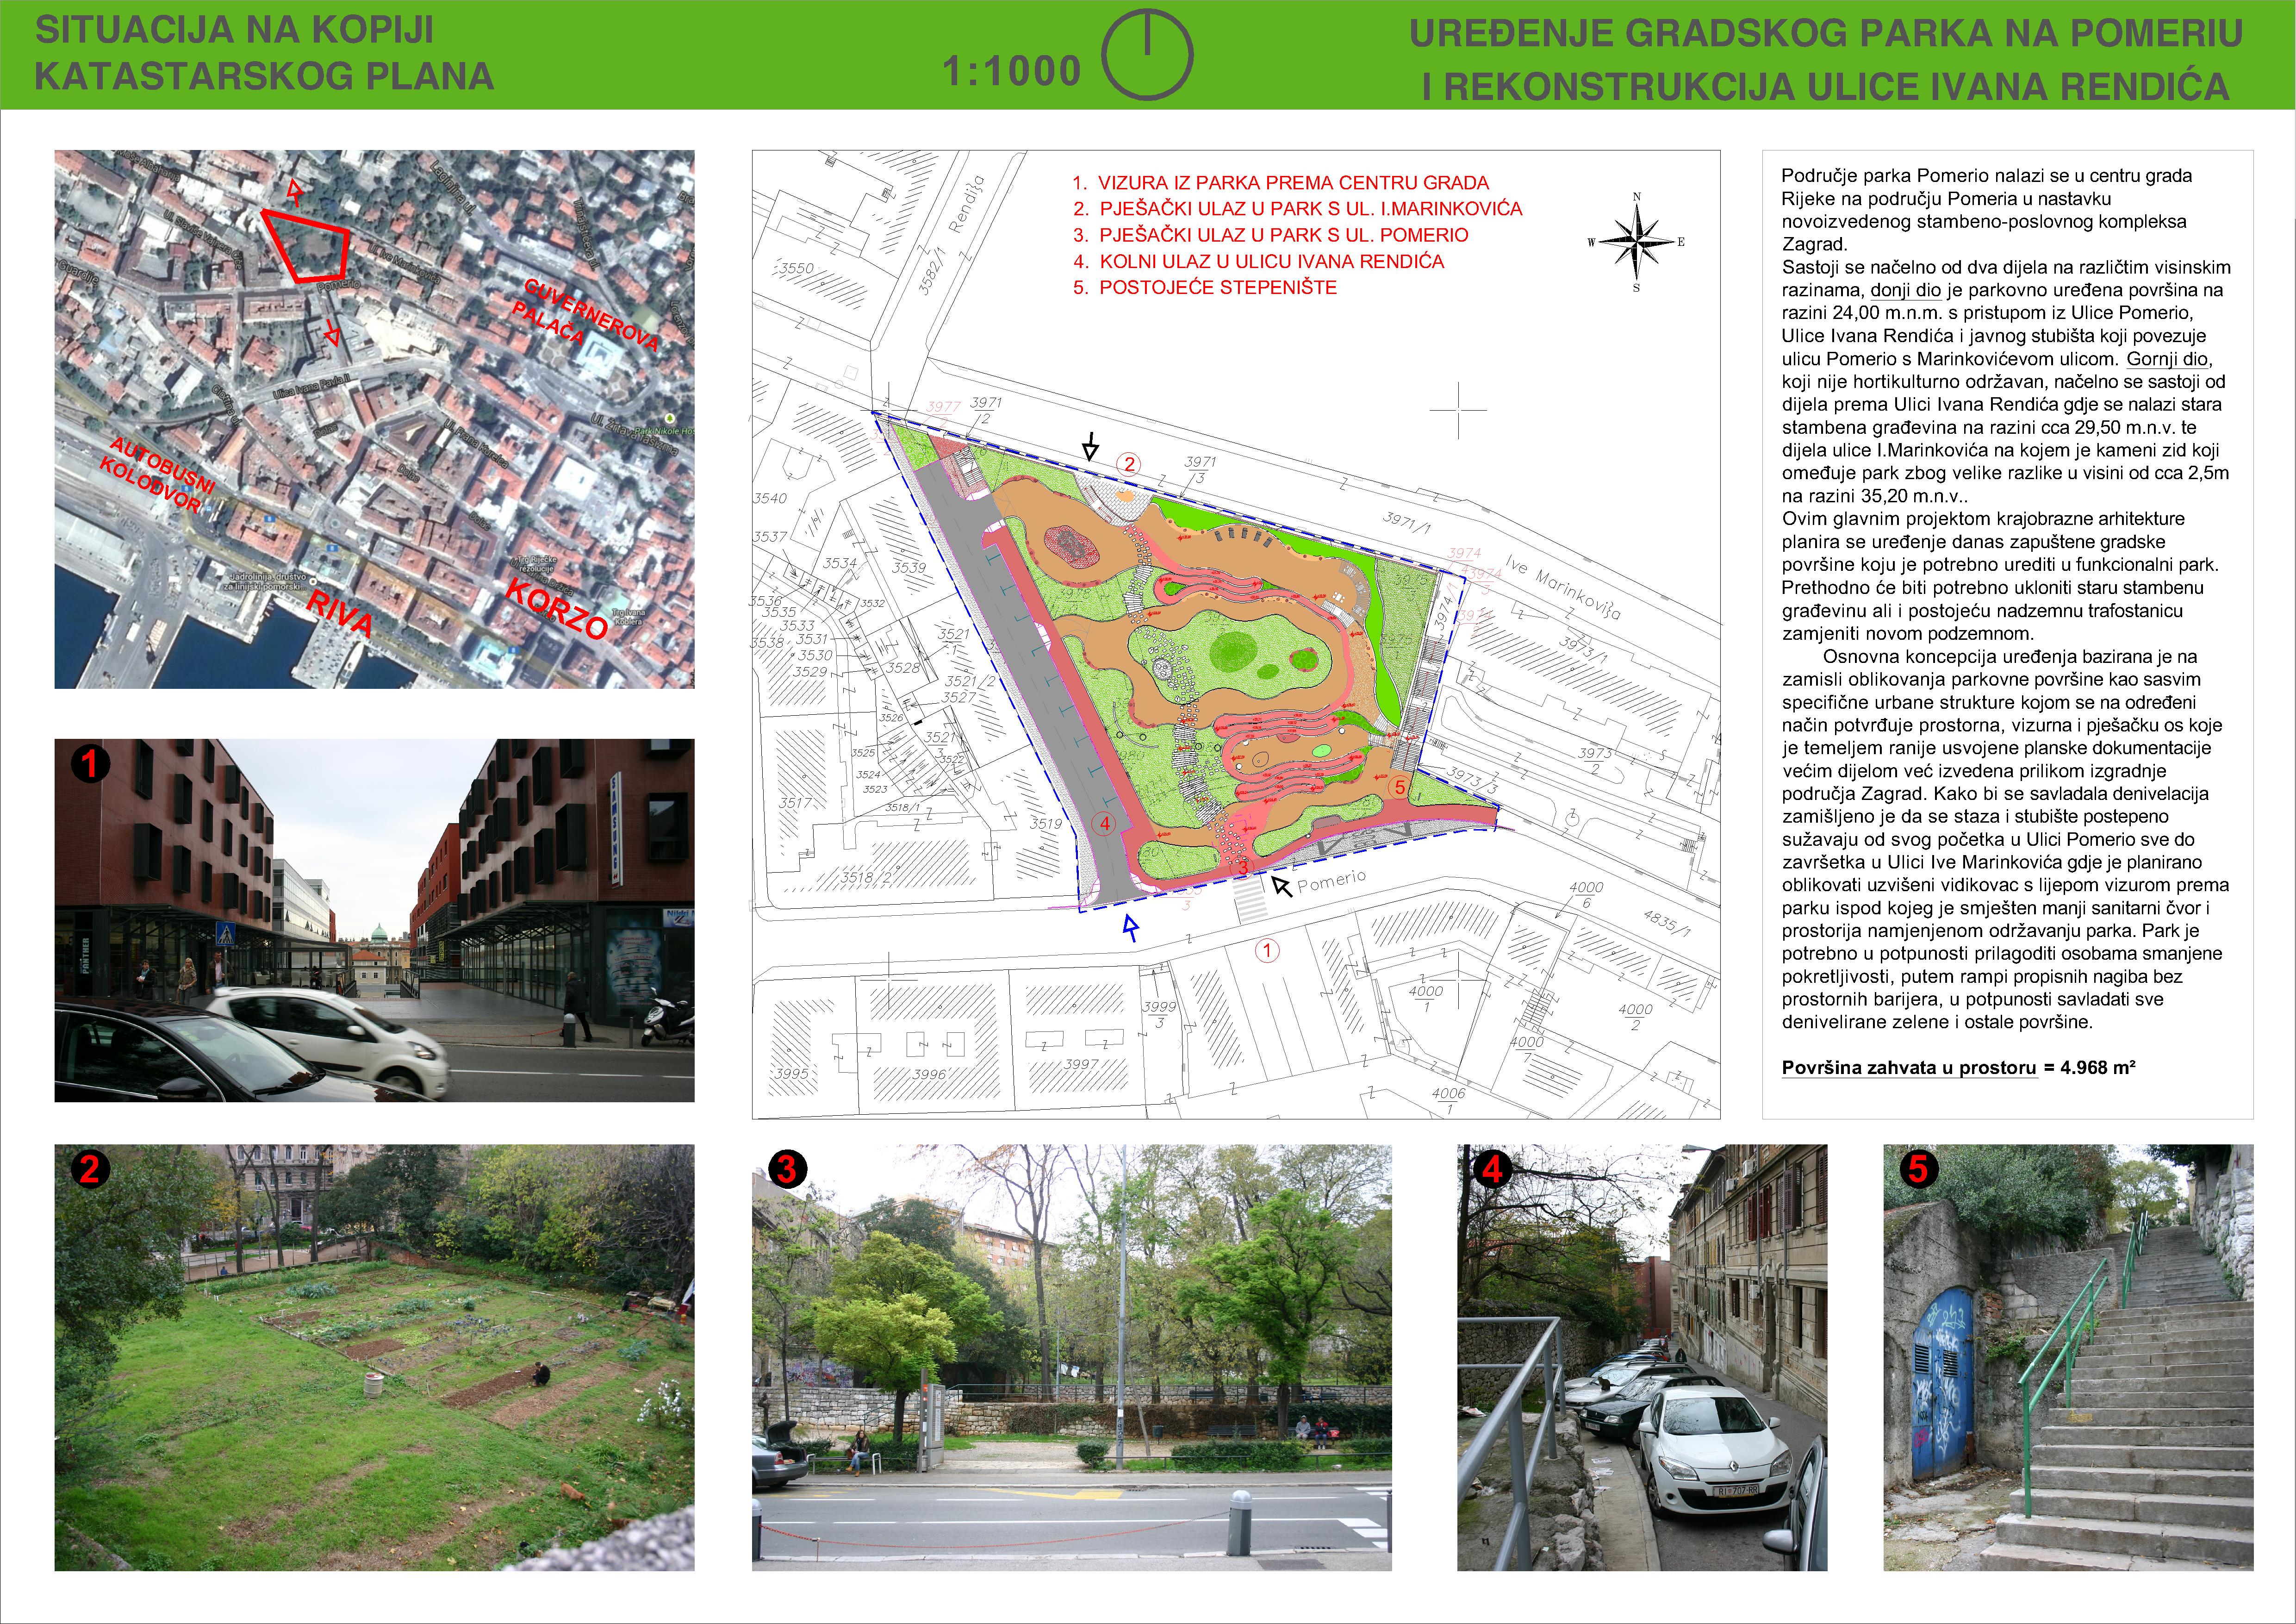Click the KORZO label on aerial map
The width and height of the screenshot is (2296, 1624).
click(557, 610)
